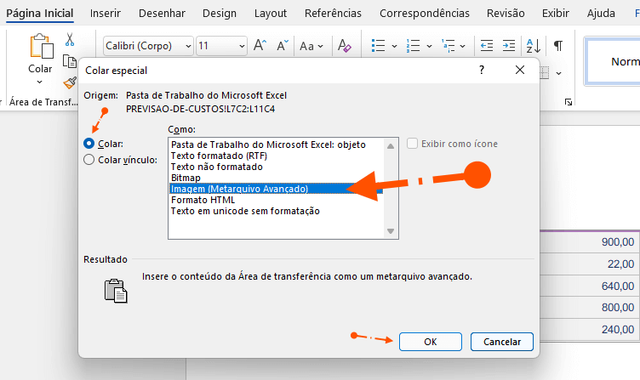Click the clear formatting icon
The width and height of the screenshot is (640, 380).
point(344,46)
